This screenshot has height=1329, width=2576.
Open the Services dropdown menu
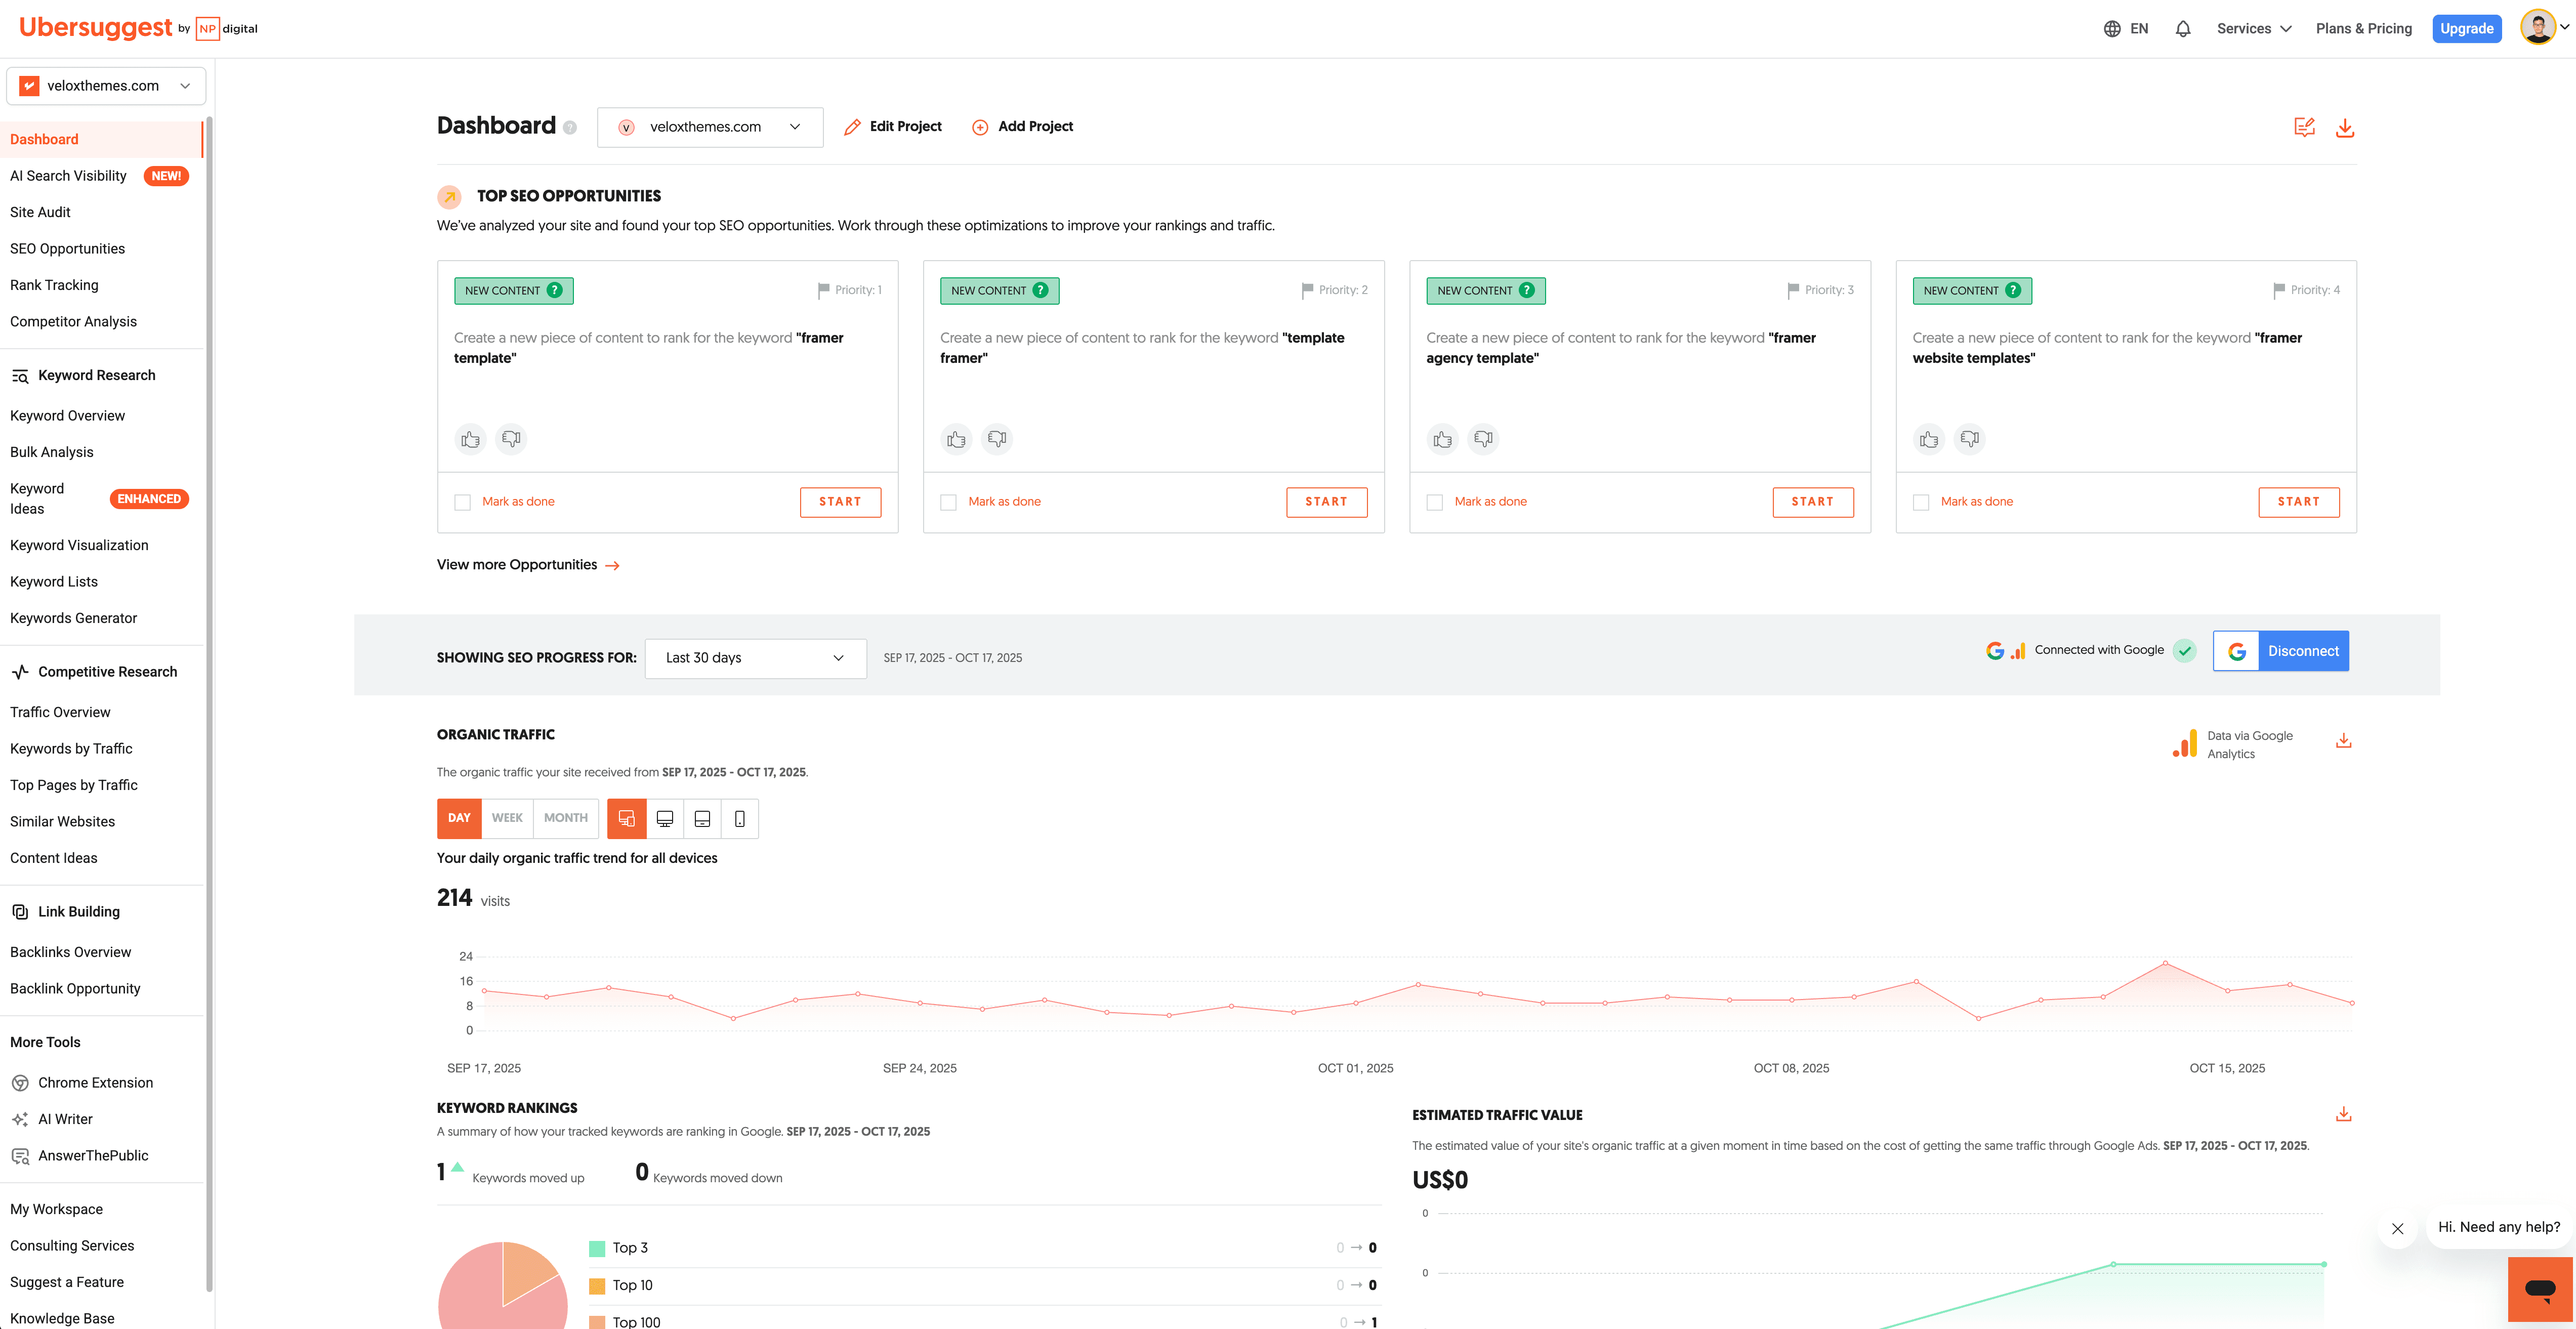(x=2253, y=28)
